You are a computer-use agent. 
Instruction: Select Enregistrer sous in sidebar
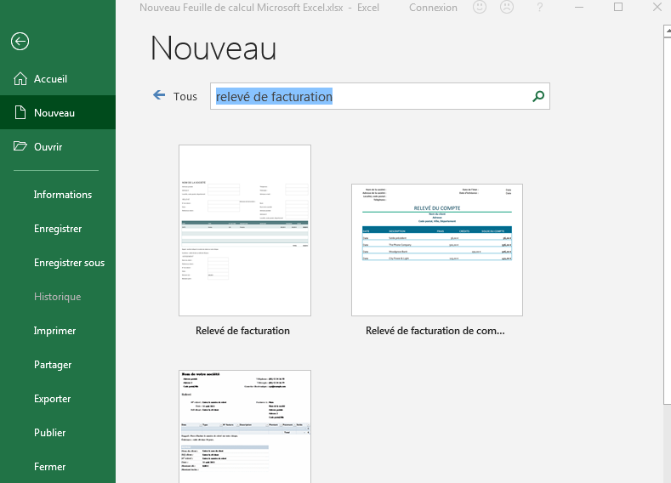(x=69, y=263)
